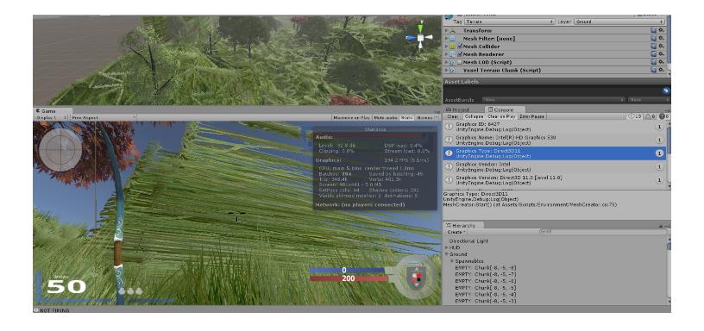Click the Mesh Filter component icon
The image size is (704, 331).
point(453,39)
